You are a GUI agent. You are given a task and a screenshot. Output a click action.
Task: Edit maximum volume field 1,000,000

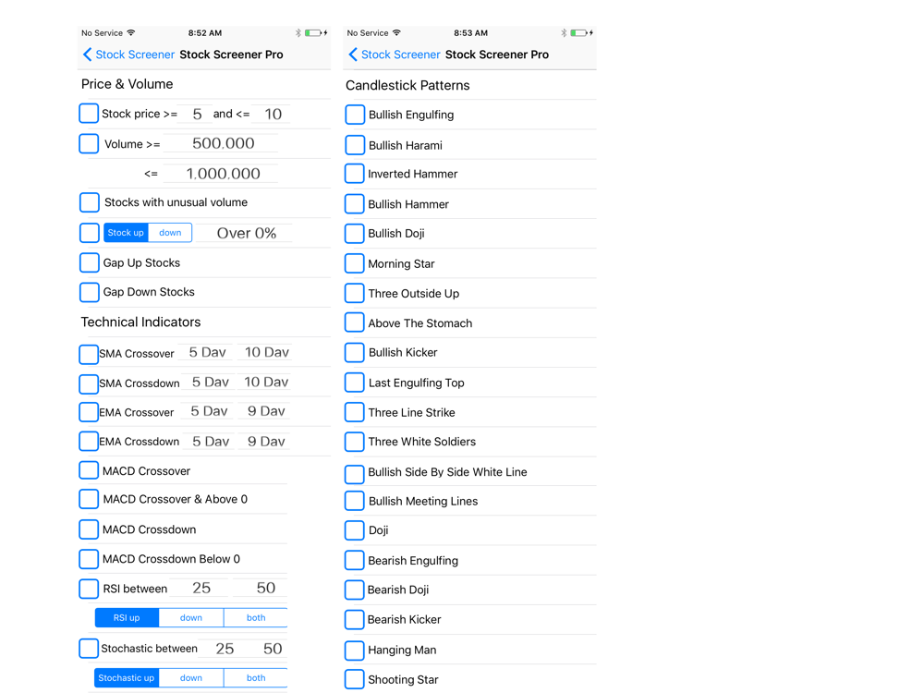pos(222,174)
